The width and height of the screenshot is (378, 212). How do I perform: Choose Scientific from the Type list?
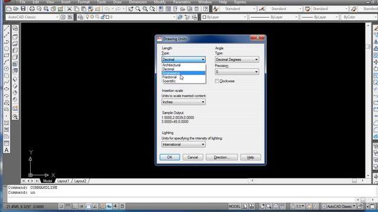184,81
